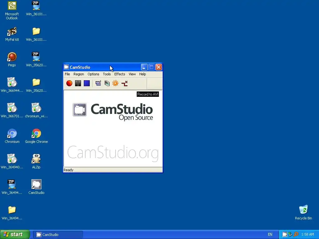Close the CamStudio window
This screenshot has height=239, width=319.
point(159,67)
